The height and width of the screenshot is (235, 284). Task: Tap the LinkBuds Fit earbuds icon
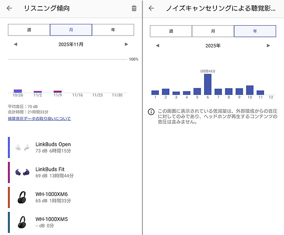pos(22,172)
